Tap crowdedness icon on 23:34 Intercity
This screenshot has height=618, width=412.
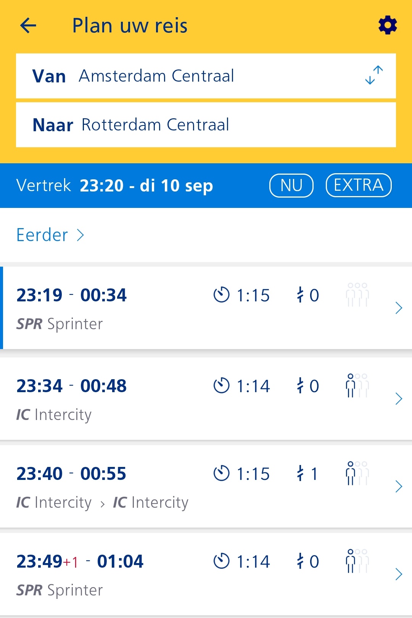[357, 386]
